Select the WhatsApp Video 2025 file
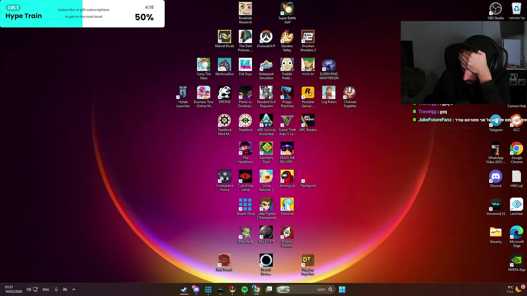Screen dimensions: 527x296 click(x=496, y=153)
